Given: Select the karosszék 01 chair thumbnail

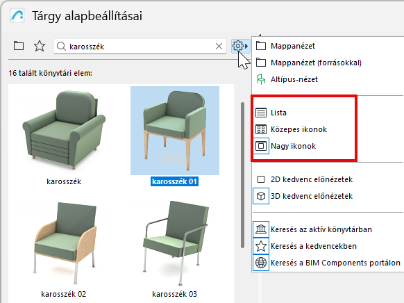Looking at the screenshot, I should (175, 131).
